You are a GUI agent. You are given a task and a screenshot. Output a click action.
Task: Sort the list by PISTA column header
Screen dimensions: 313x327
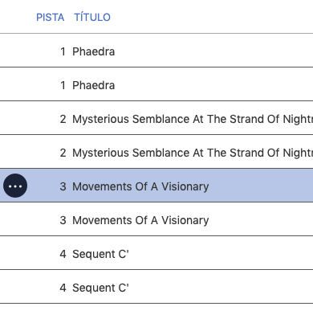51,18
